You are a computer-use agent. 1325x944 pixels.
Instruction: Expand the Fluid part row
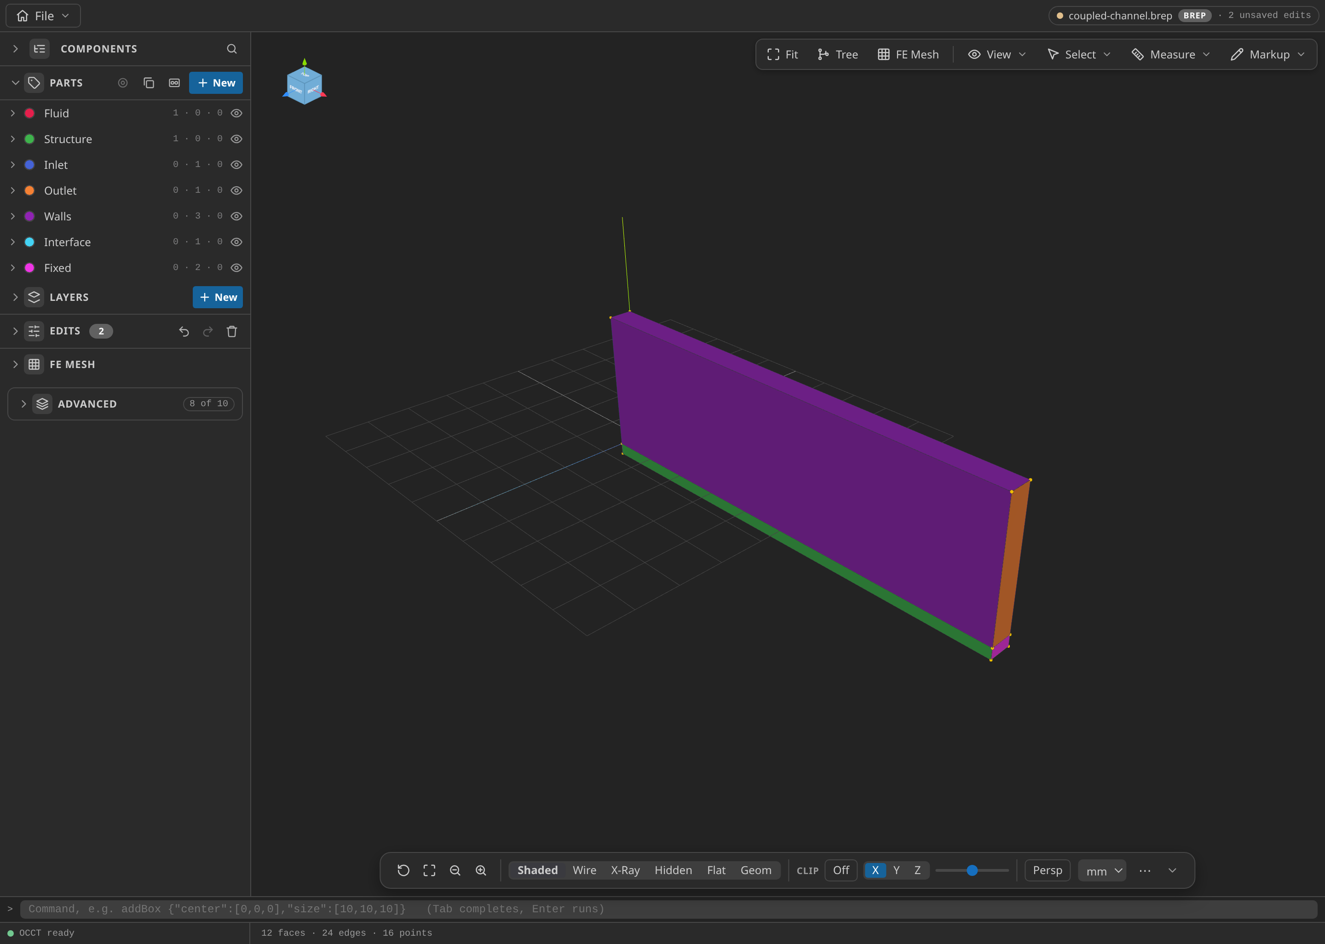click(x=13, y=113)
